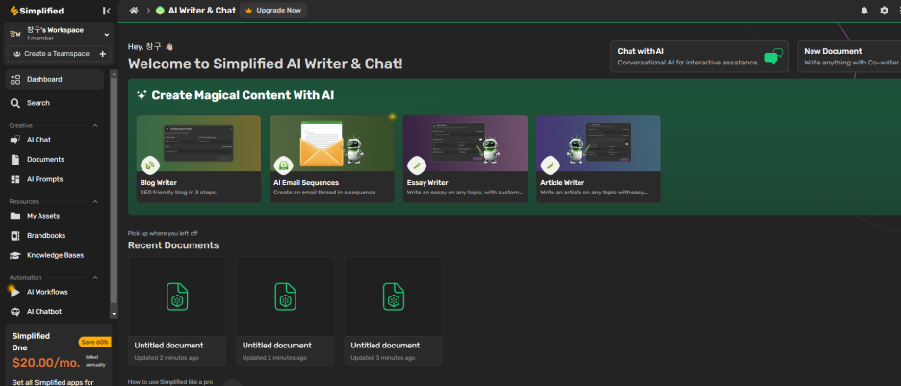901x386 pixels.
Task: Click the Search magnifier icon
Action: click(x=15, y=103)
